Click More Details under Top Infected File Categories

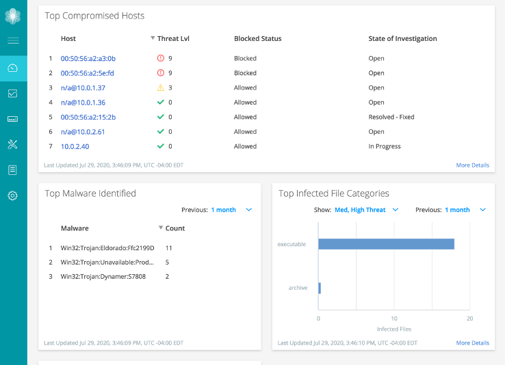[x=472, y=343]
